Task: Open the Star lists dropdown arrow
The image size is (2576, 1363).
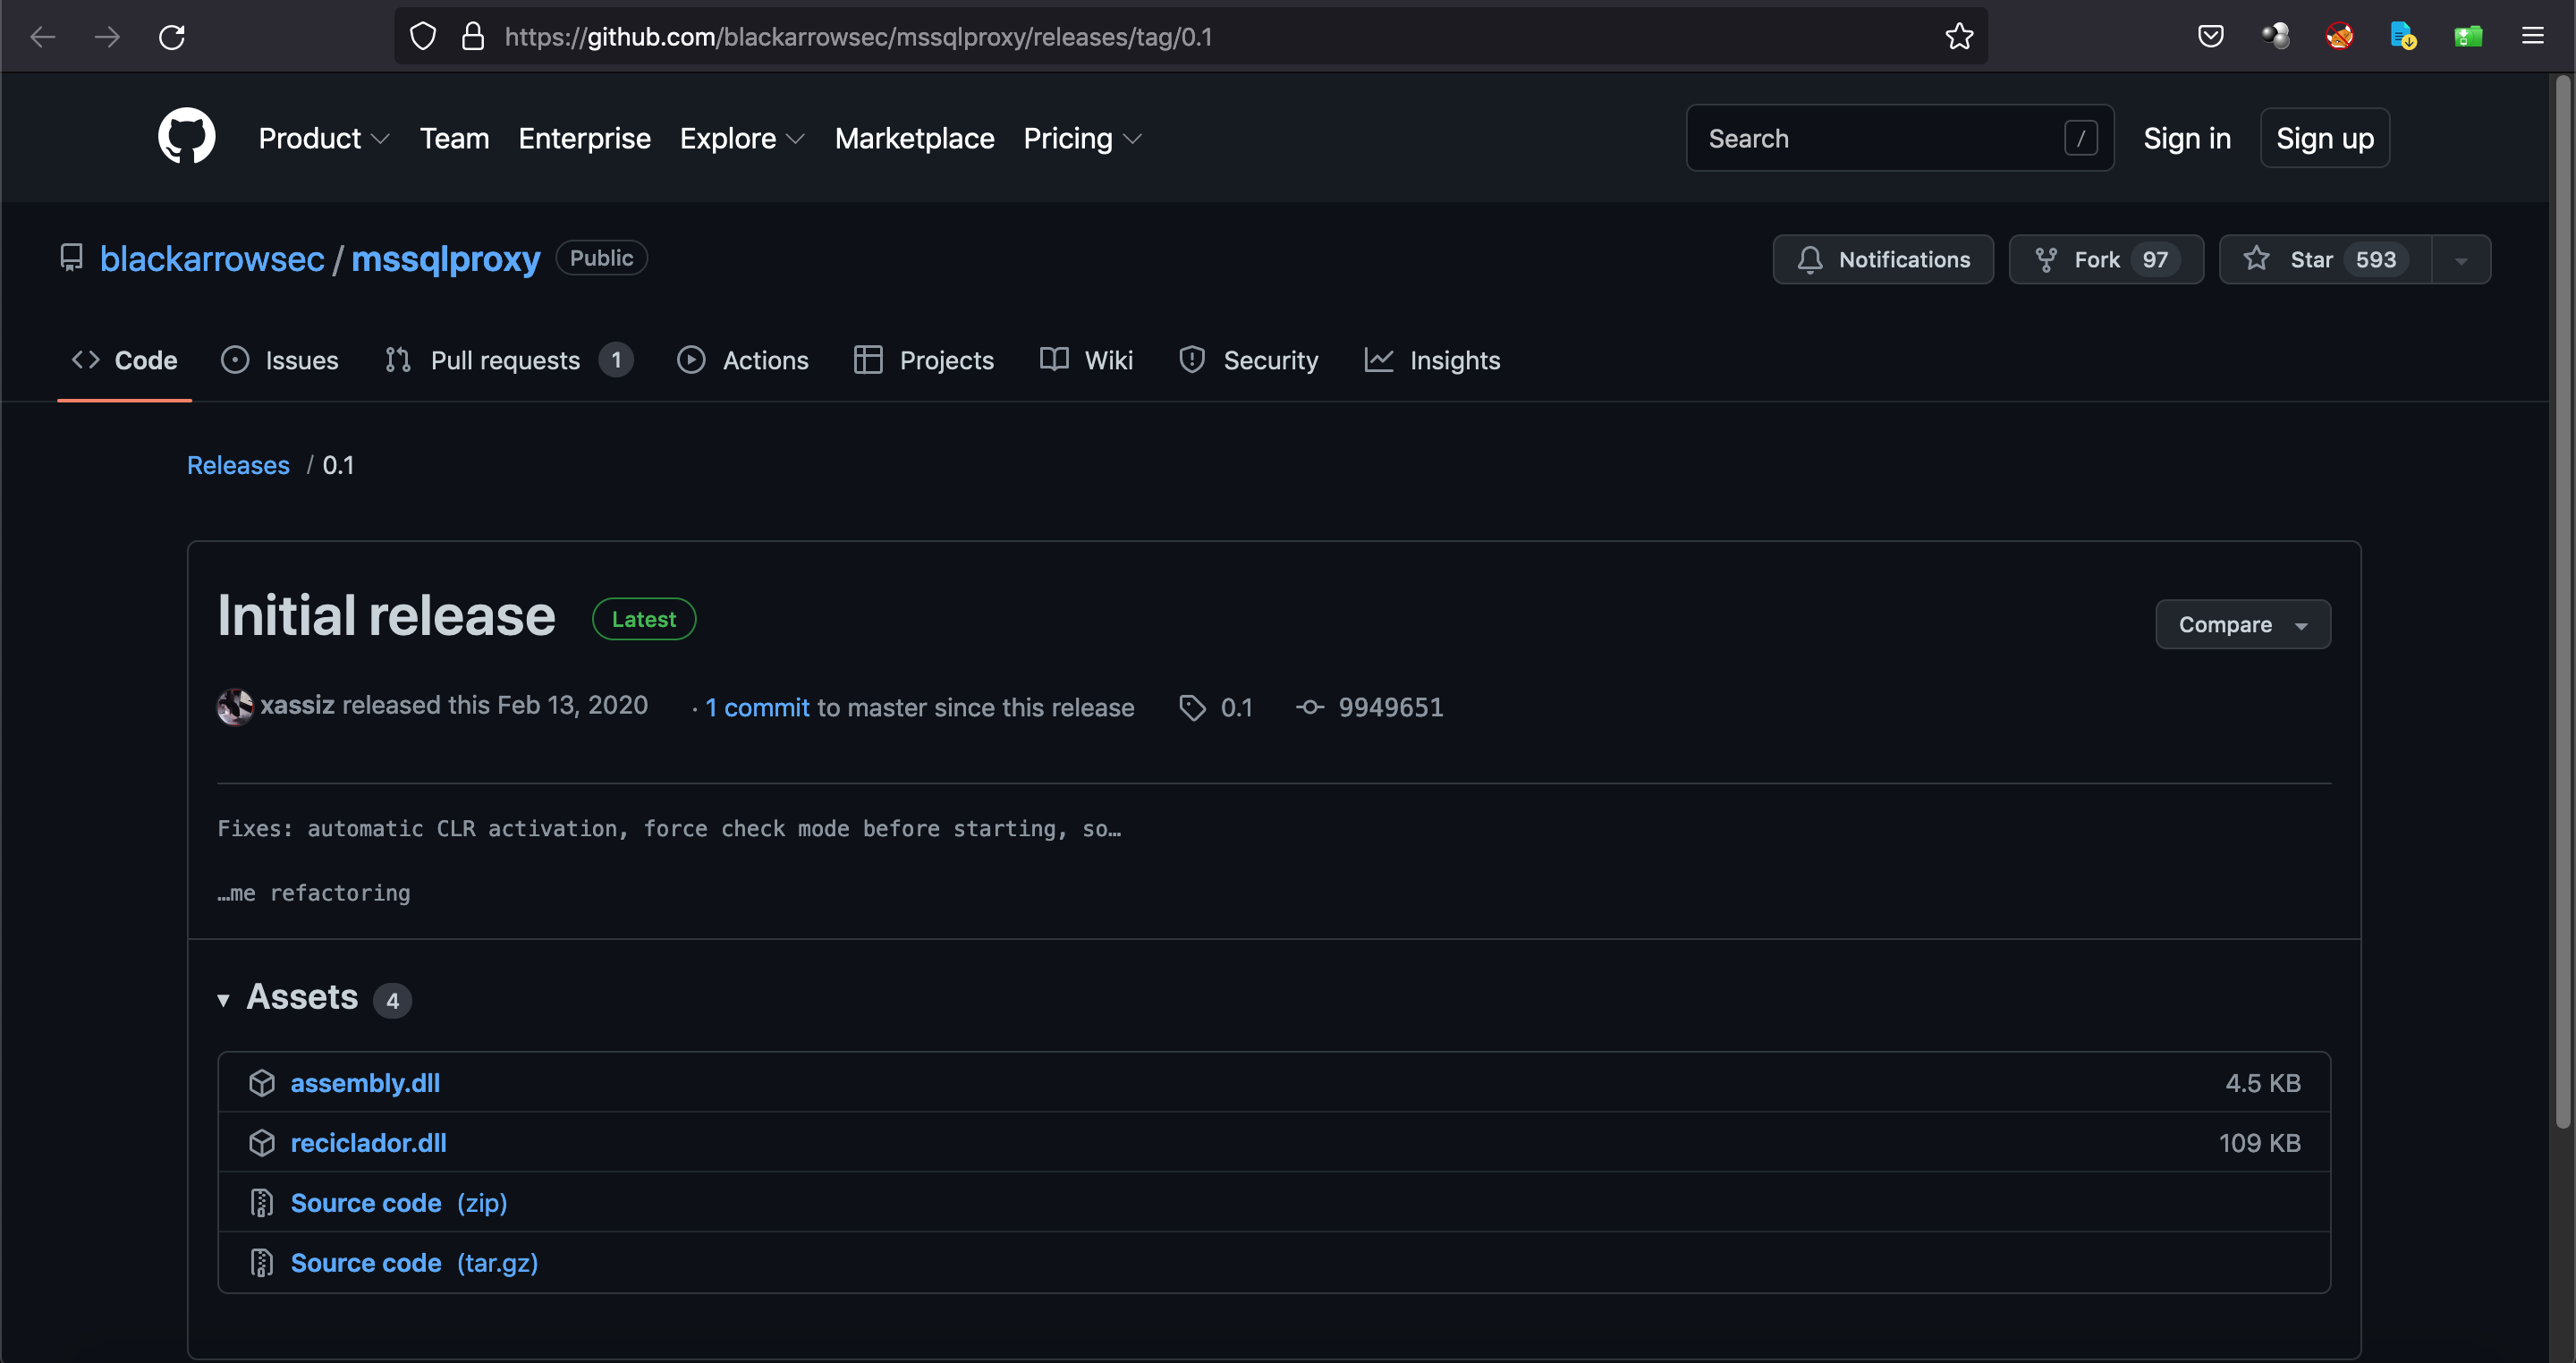Action: point(2461,260)
